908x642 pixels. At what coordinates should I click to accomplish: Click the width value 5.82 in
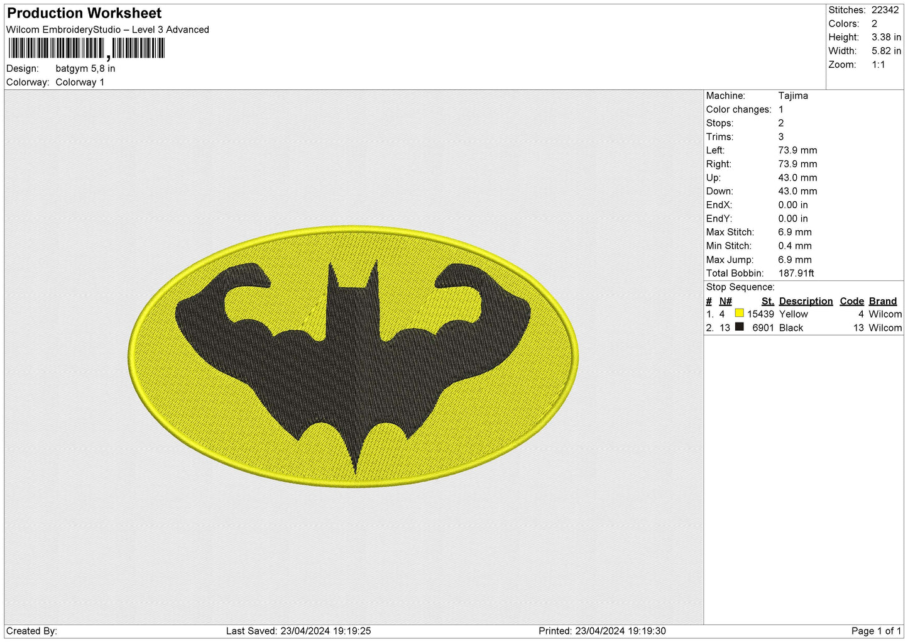[x=886, y=51]
